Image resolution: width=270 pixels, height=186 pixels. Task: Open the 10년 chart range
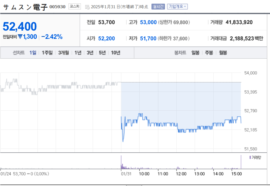click(x=115, y=53)
